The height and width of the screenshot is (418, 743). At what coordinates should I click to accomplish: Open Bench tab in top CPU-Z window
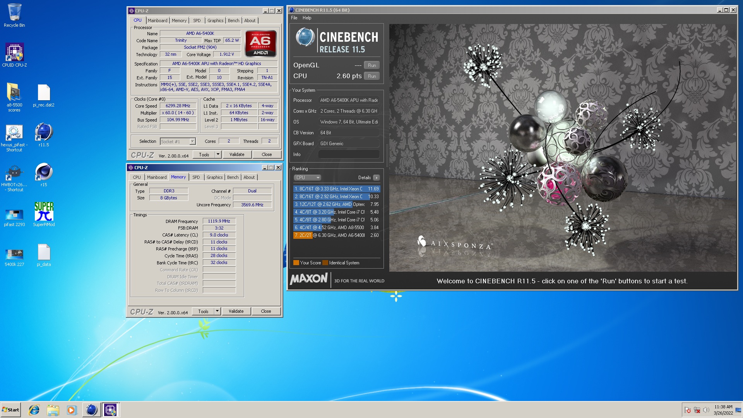click(233, 21)
